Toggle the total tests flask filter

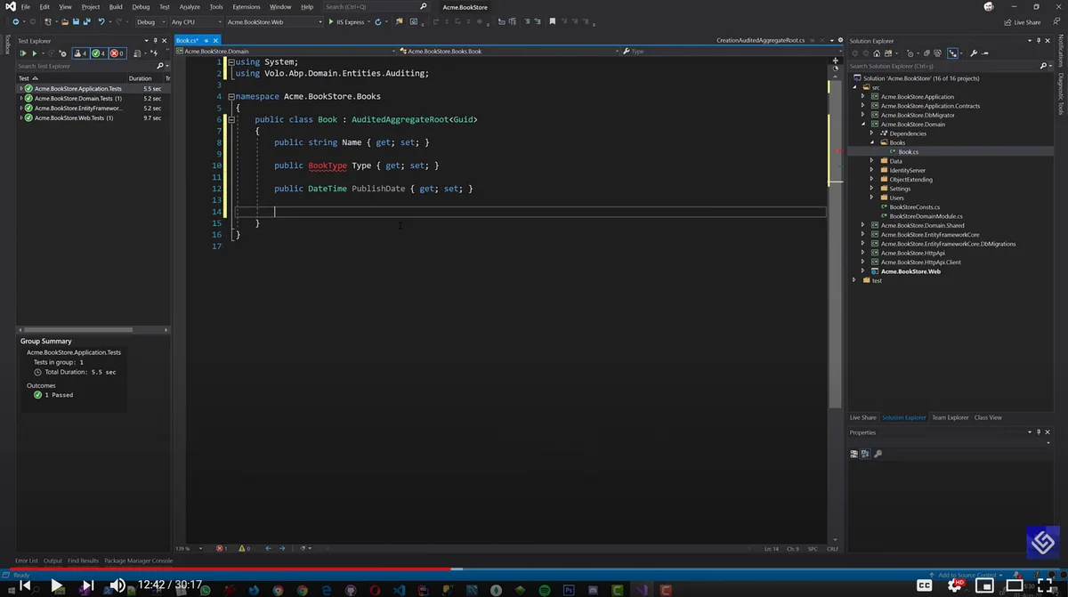pyautogui.click(x=80, y=53)
